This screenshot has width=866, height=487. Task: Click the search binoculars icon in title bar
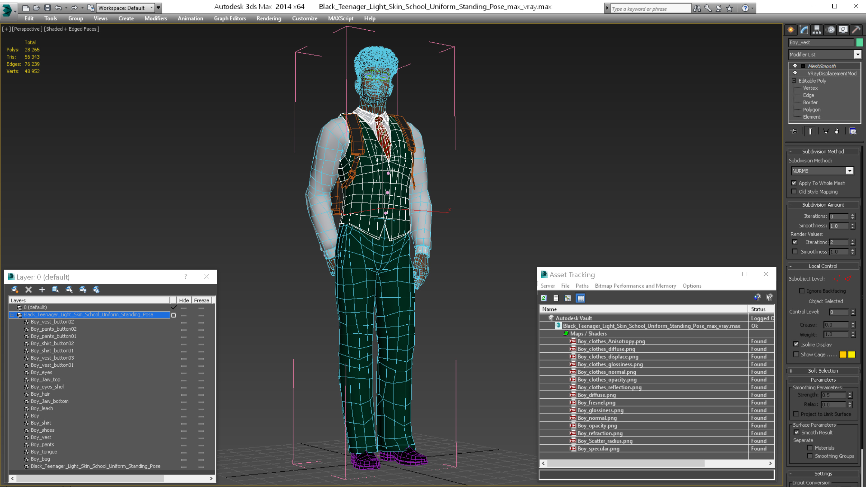coord(697,8)
